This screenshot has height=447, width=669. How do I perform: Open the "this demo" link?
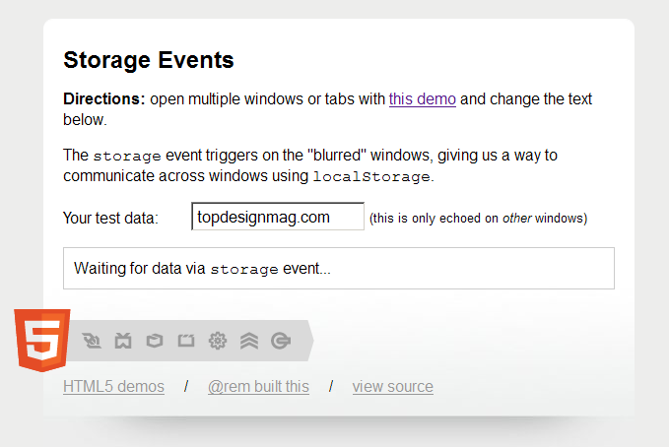pos(422,98)
